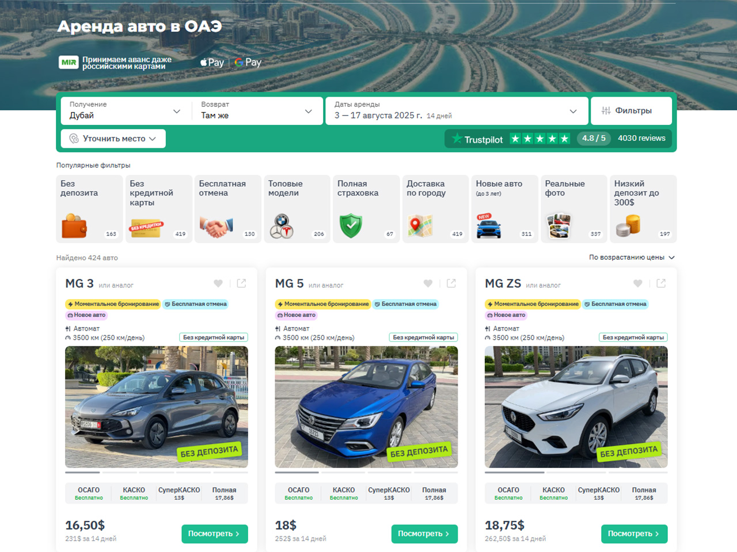Open Trustpilot star rating widget
This screenshot has width=737, height=552.
pyautogui.click(x=540, y=139)
